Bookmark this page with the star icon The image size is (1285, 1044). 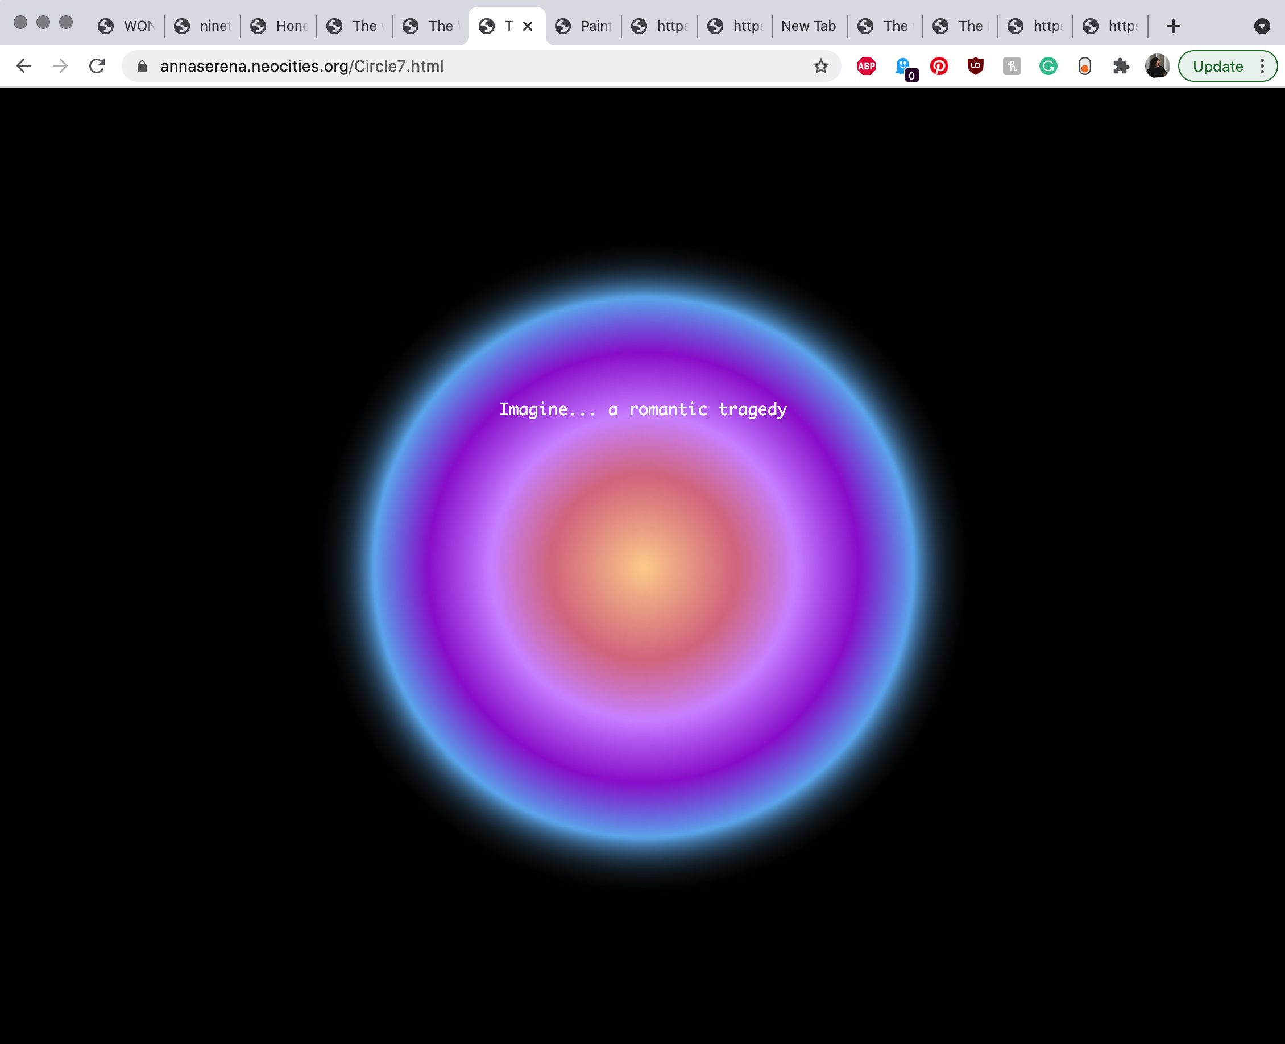[x=821, y=66]
